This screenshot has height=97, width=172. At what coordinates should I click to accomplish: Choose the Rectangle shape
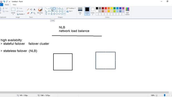click(x=54, y=9)
